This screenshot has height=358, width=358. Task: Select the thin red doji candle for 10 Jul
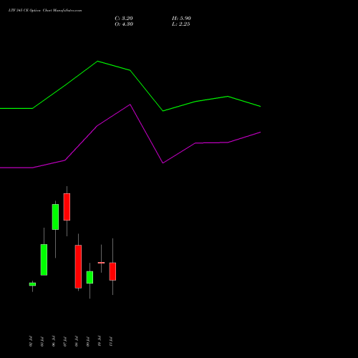pos(101,263)
